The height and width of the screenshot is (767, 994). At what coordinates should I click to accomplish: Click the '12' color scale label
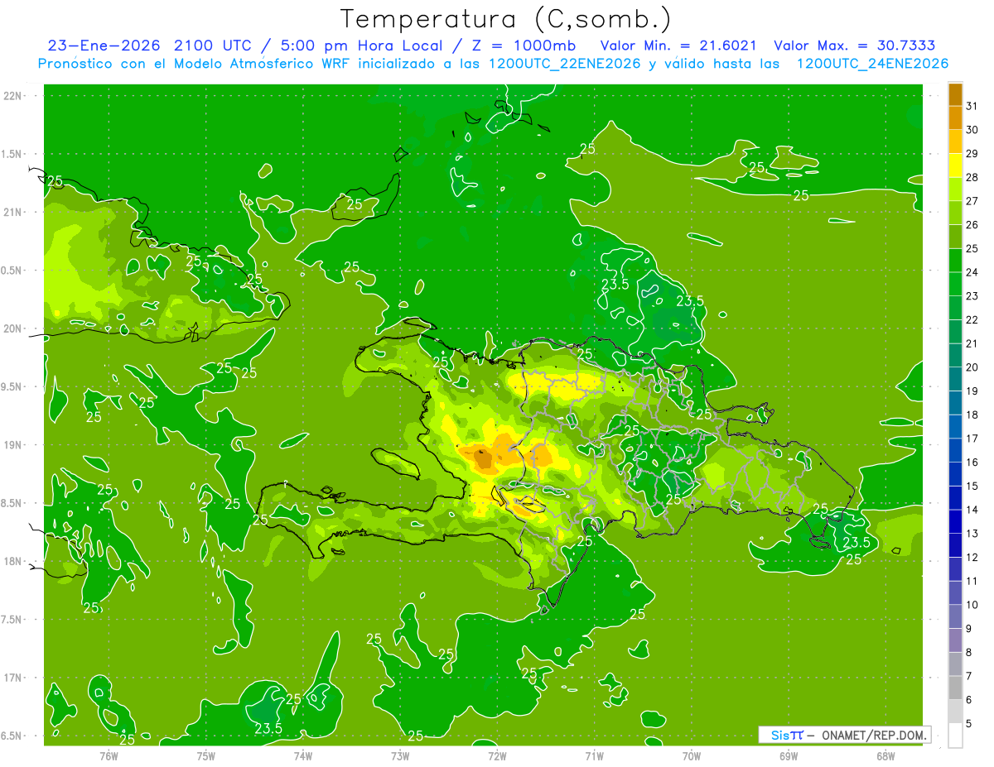point(972,558)
